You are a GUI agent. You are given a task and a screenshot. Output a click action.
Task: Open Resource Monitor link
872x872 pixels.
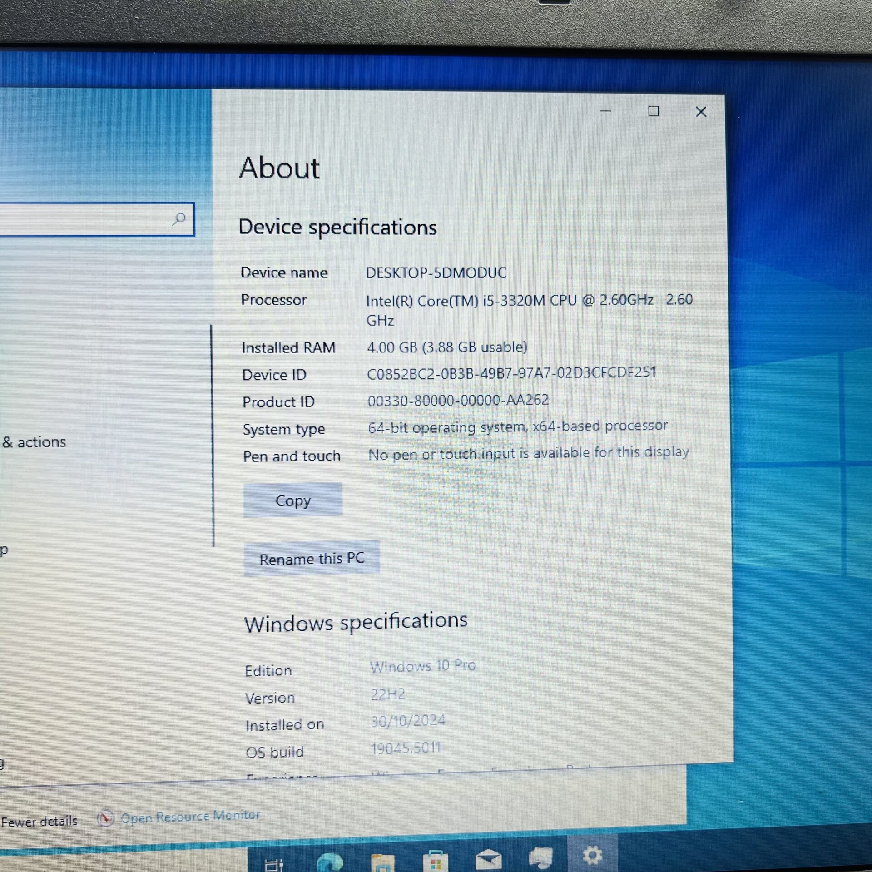[x=190, y=817]
